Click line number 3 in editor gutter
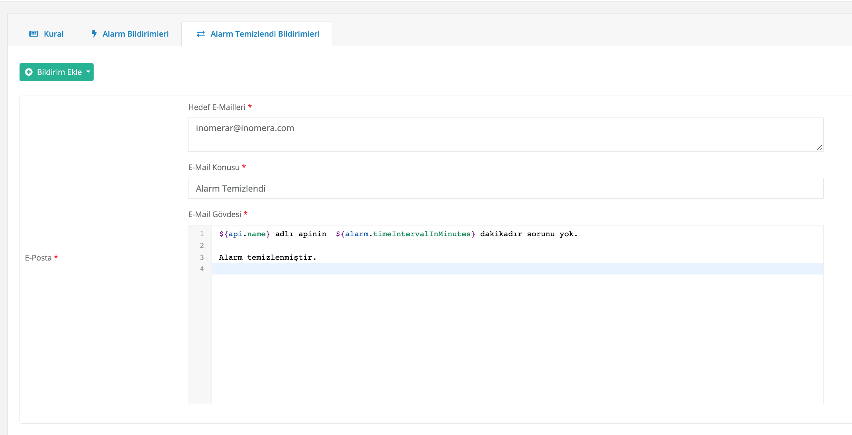Screen dimensions: 852x435 tap(202, 257)
